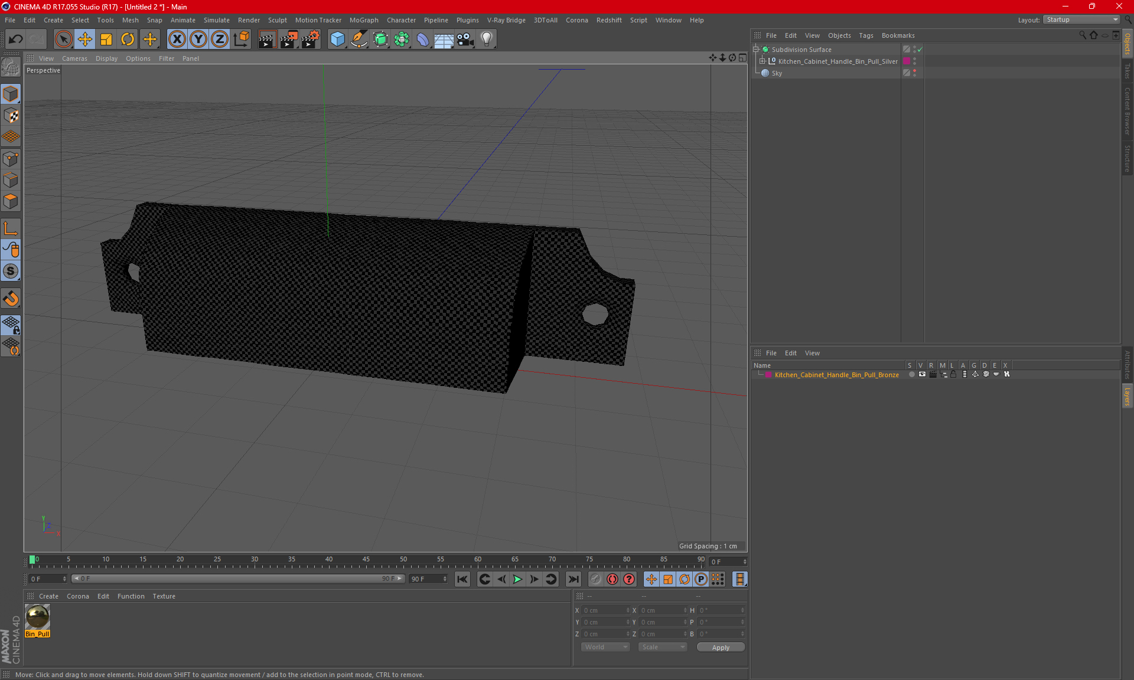Screen dimensions: 1134x680
Task: Open viewport Cameras menu
Action: click(x=74, y=58)
